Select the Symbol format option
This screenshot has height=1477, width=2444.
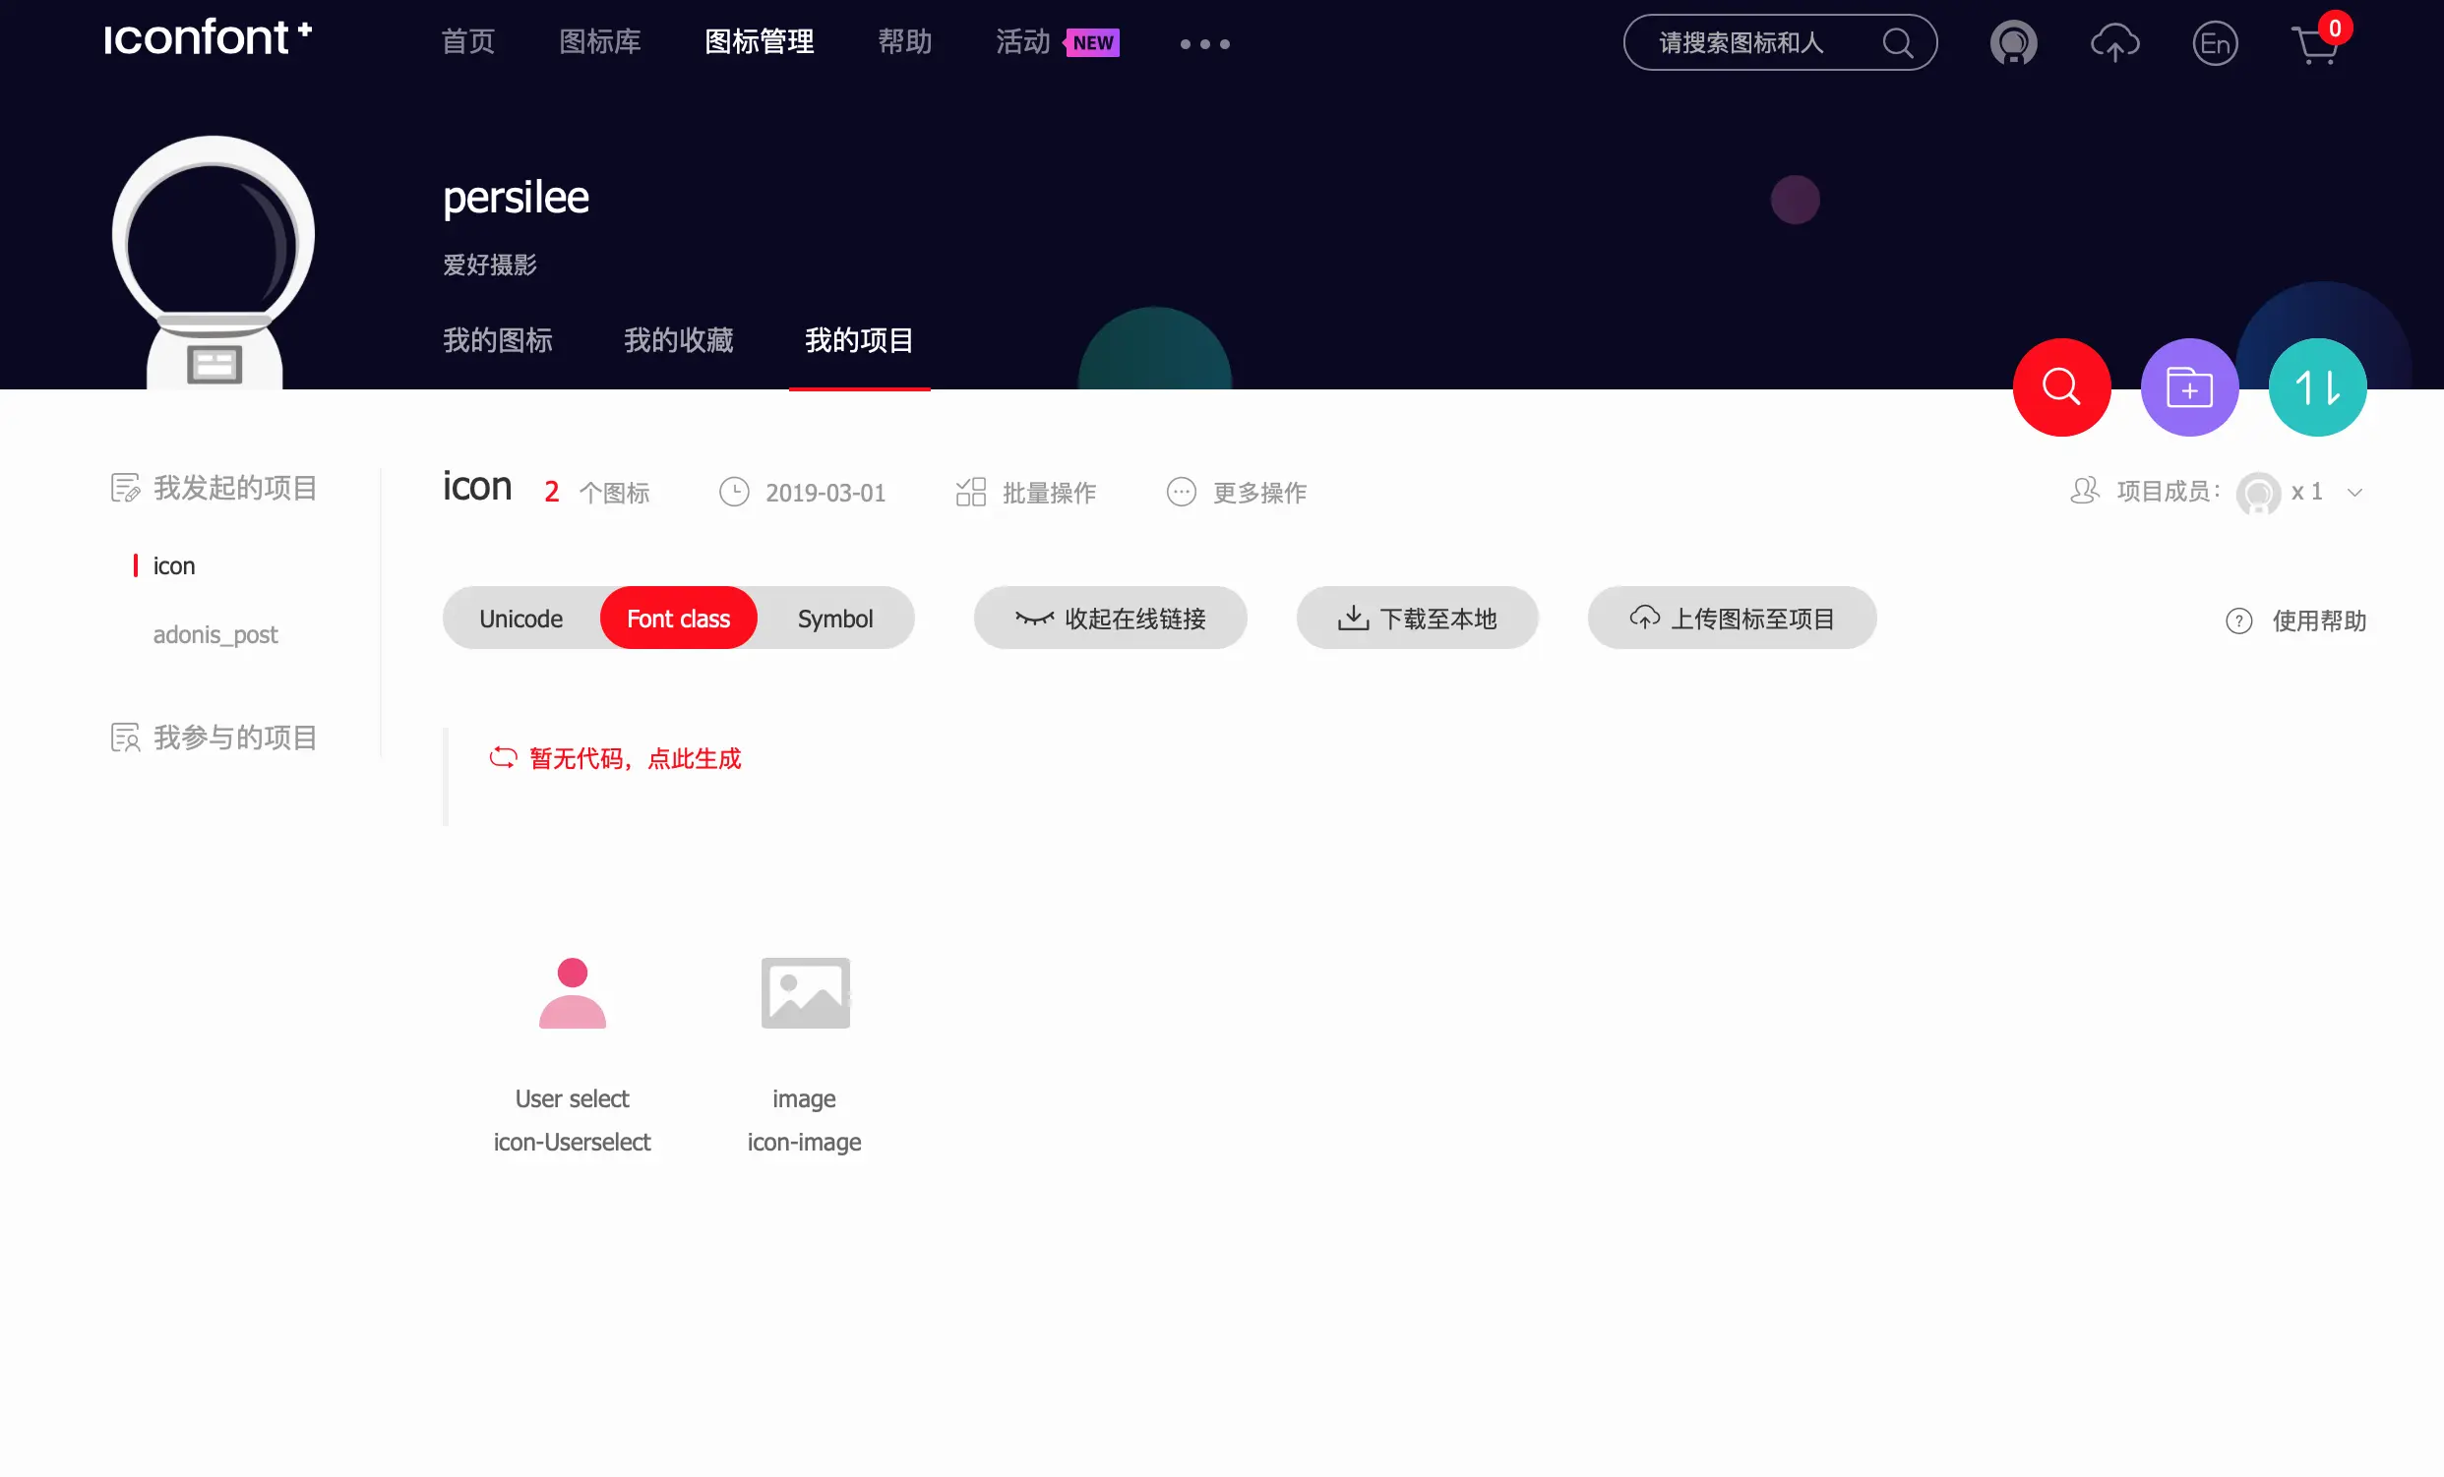pos(834,619)
